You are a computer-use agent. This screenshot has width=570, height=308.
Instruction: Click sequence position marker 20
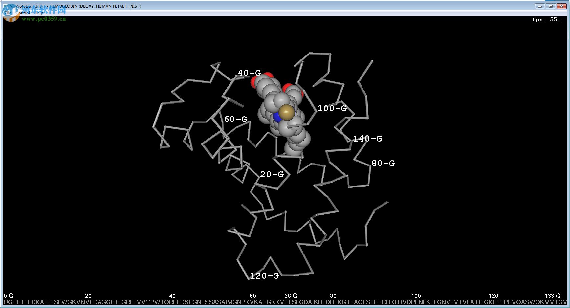pyautogui.click(x=88, y=296)
